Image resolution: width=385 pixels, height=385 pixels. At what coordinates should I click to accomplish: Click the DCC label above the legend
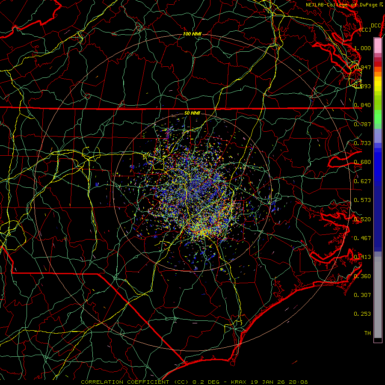coord(376,26)
